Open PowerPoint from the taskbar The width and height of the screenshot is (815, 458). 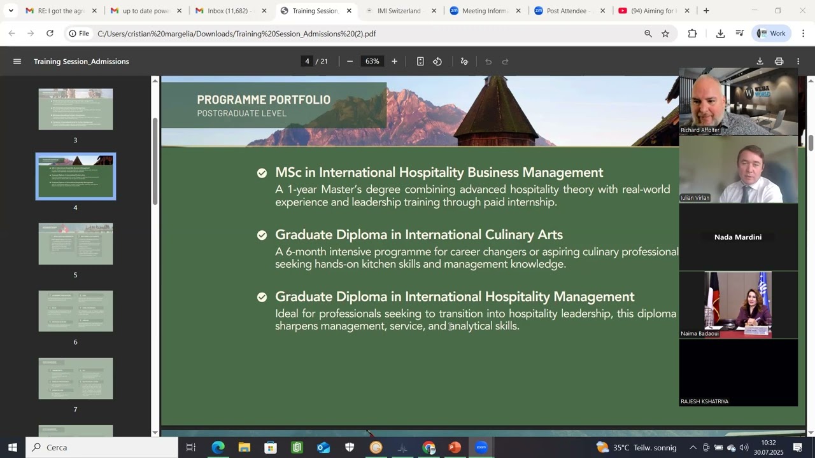click(x=455, y=447)
